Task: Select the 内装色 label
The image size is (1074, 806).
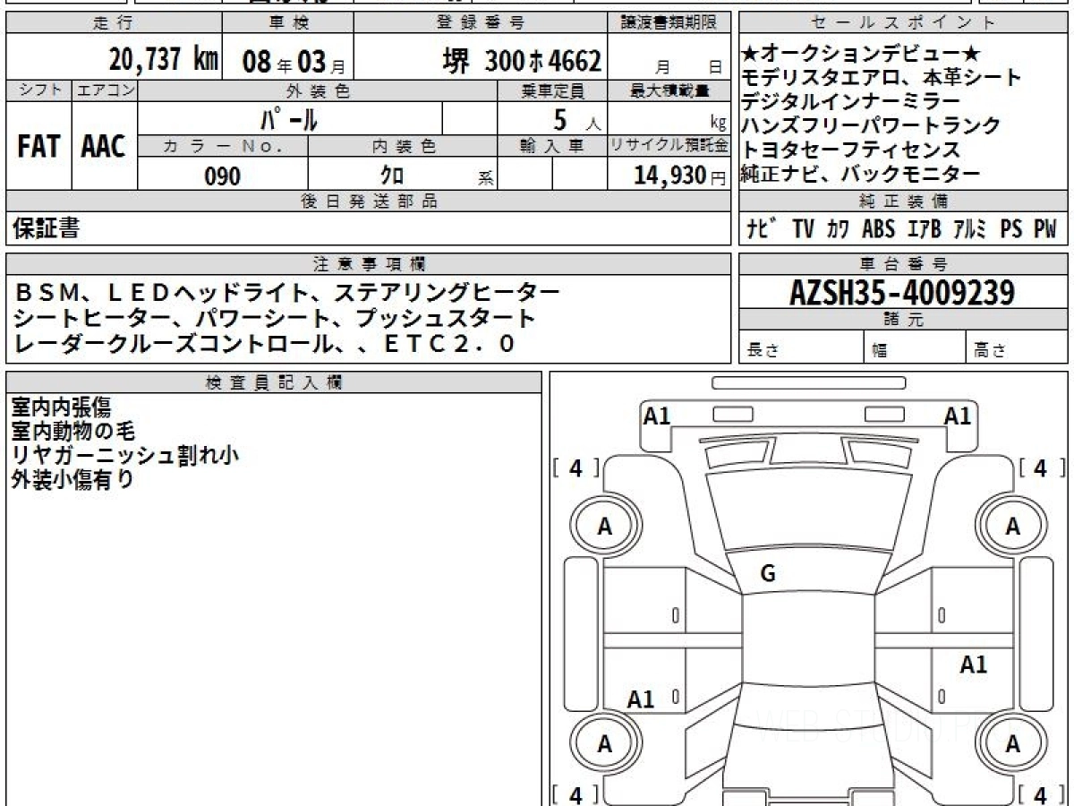Action: coord(403,146)
